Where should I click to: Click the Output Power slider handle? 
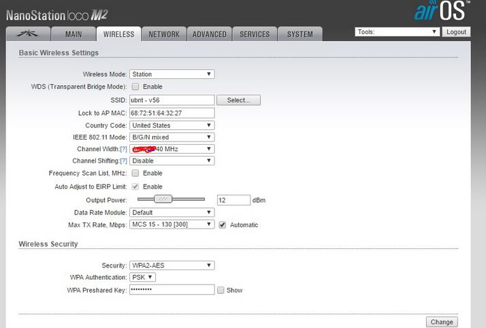click(163, 199)
